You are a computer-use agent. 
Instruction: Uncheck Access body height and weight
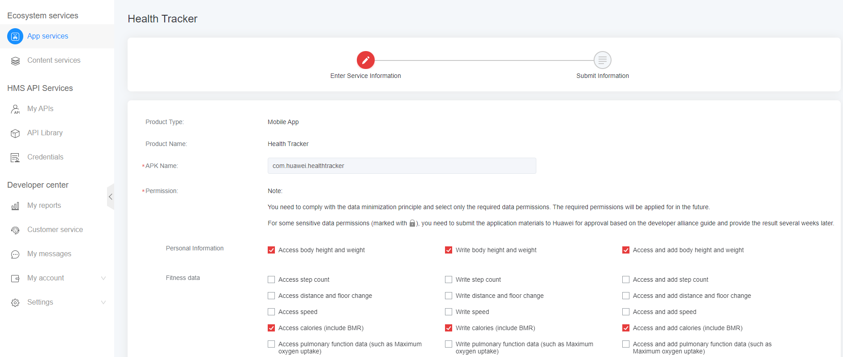(271, 250)
